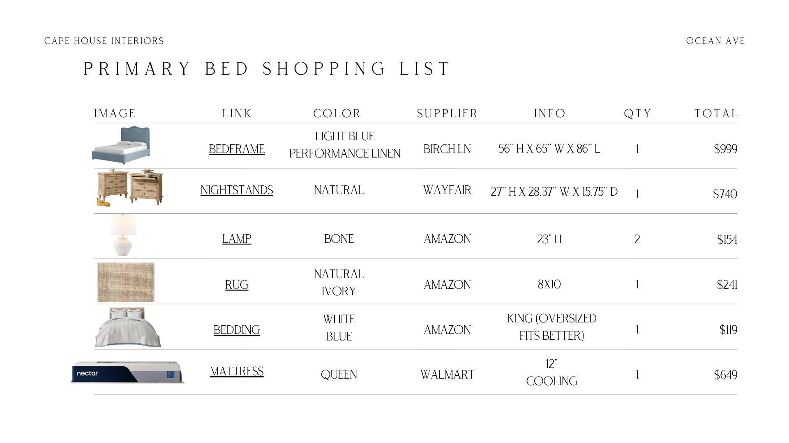Viewport: 789px width, 443px height.
Task: Visit the BEDDING product link
Action: click(237, 330)
